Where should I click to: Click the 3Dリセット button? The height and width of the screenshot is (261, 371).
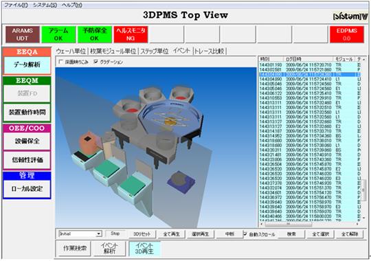[x=142, y=234]
